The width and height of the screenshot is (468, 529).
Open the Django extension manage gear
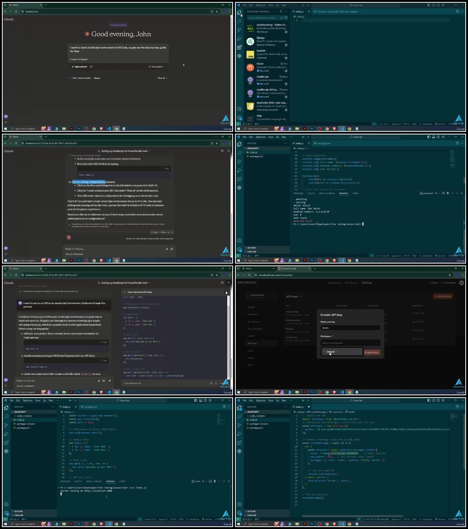coord(286,45)
